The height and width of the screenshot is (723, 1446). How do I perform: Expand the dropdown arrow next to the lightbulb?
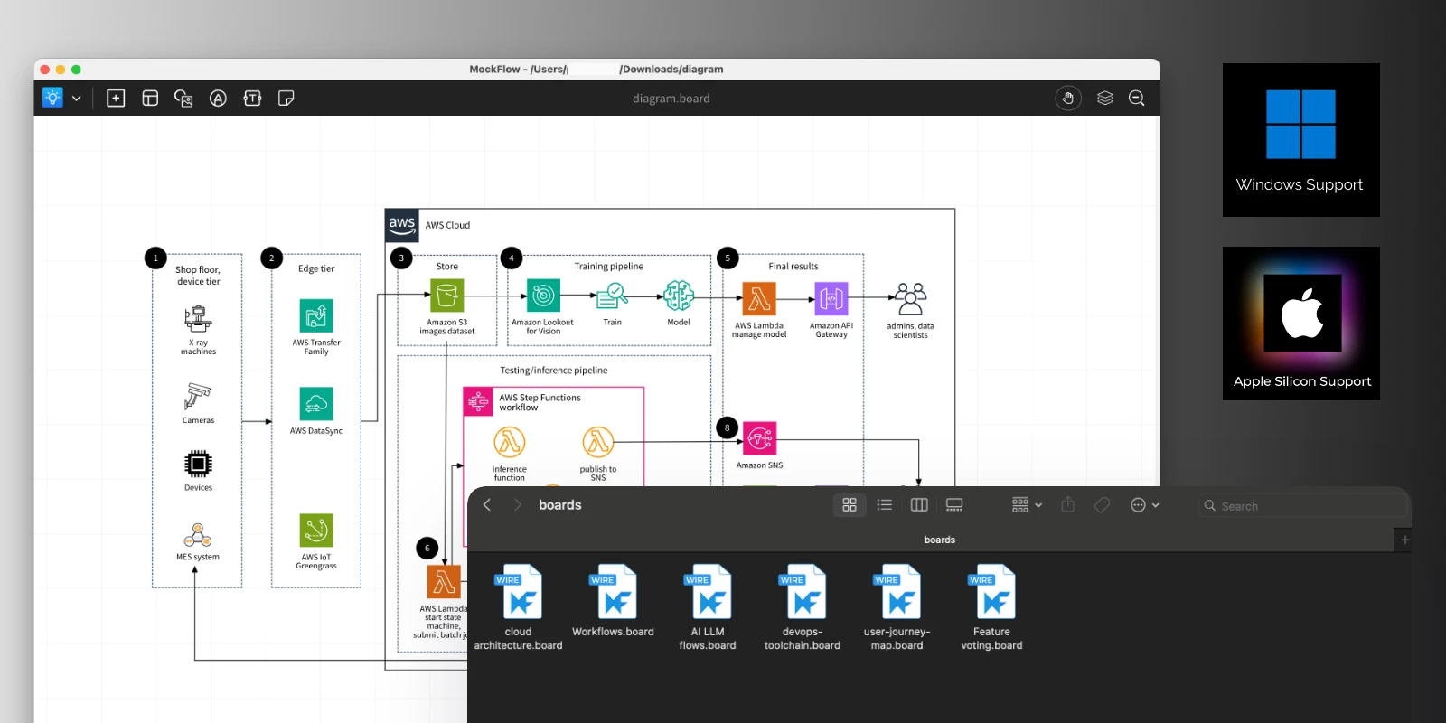coord(77,99)
